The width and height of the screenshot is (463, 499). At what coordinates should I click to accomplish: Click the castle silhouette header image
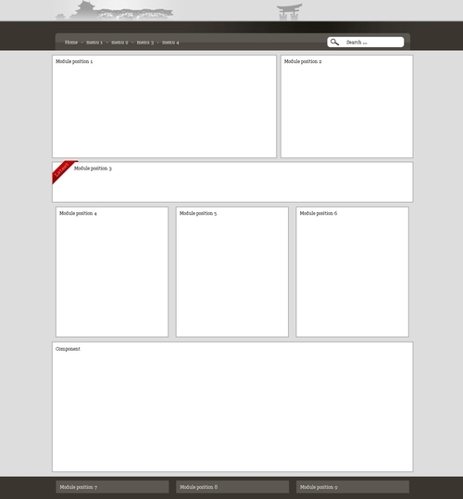pyautogui.click(x=114, y=10)
